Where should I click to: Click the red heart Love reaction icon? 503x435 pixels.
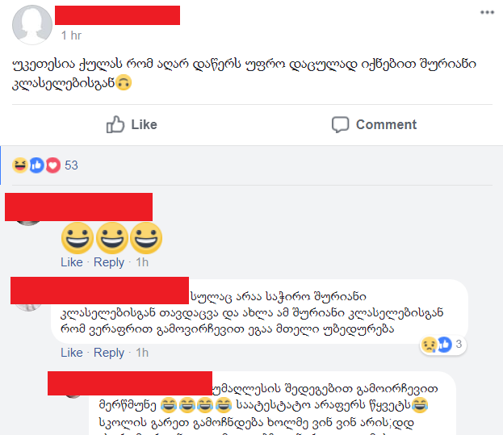53,165
